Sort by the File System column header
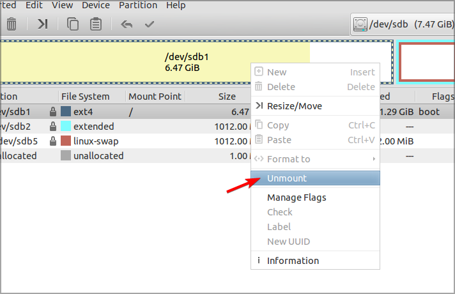 (85, 97)
